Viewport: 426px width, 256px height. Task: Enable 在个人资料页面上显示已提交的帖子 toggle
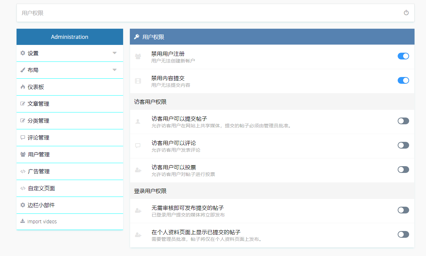coord(403,234)
